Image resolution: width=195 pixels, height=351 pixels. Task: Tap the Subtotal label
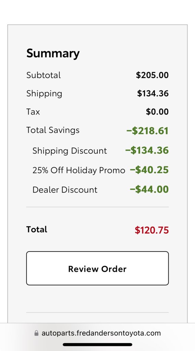[x=44, y=75]
